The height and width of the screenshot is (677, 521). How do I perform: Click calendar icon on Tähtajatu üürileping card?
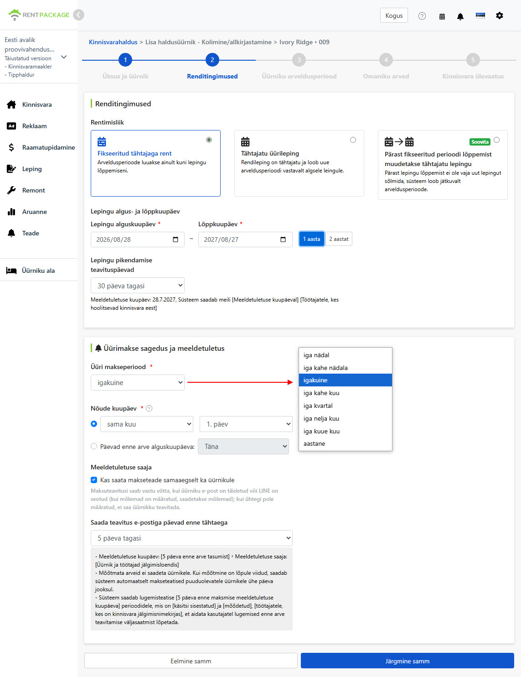coord(245,141)
